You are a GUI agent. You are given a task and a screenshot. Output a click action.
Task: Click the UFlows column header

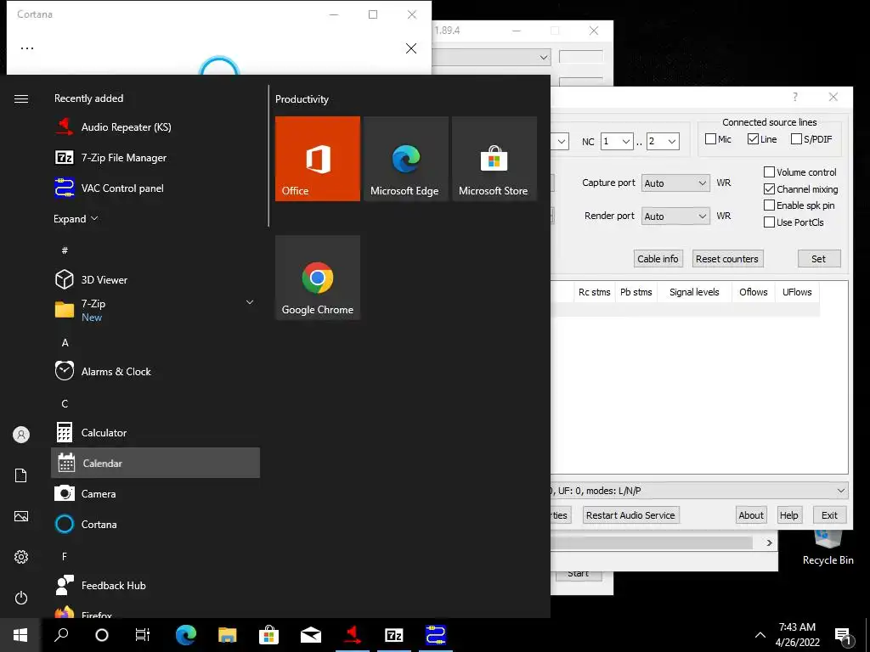click(x=797, y=292)
